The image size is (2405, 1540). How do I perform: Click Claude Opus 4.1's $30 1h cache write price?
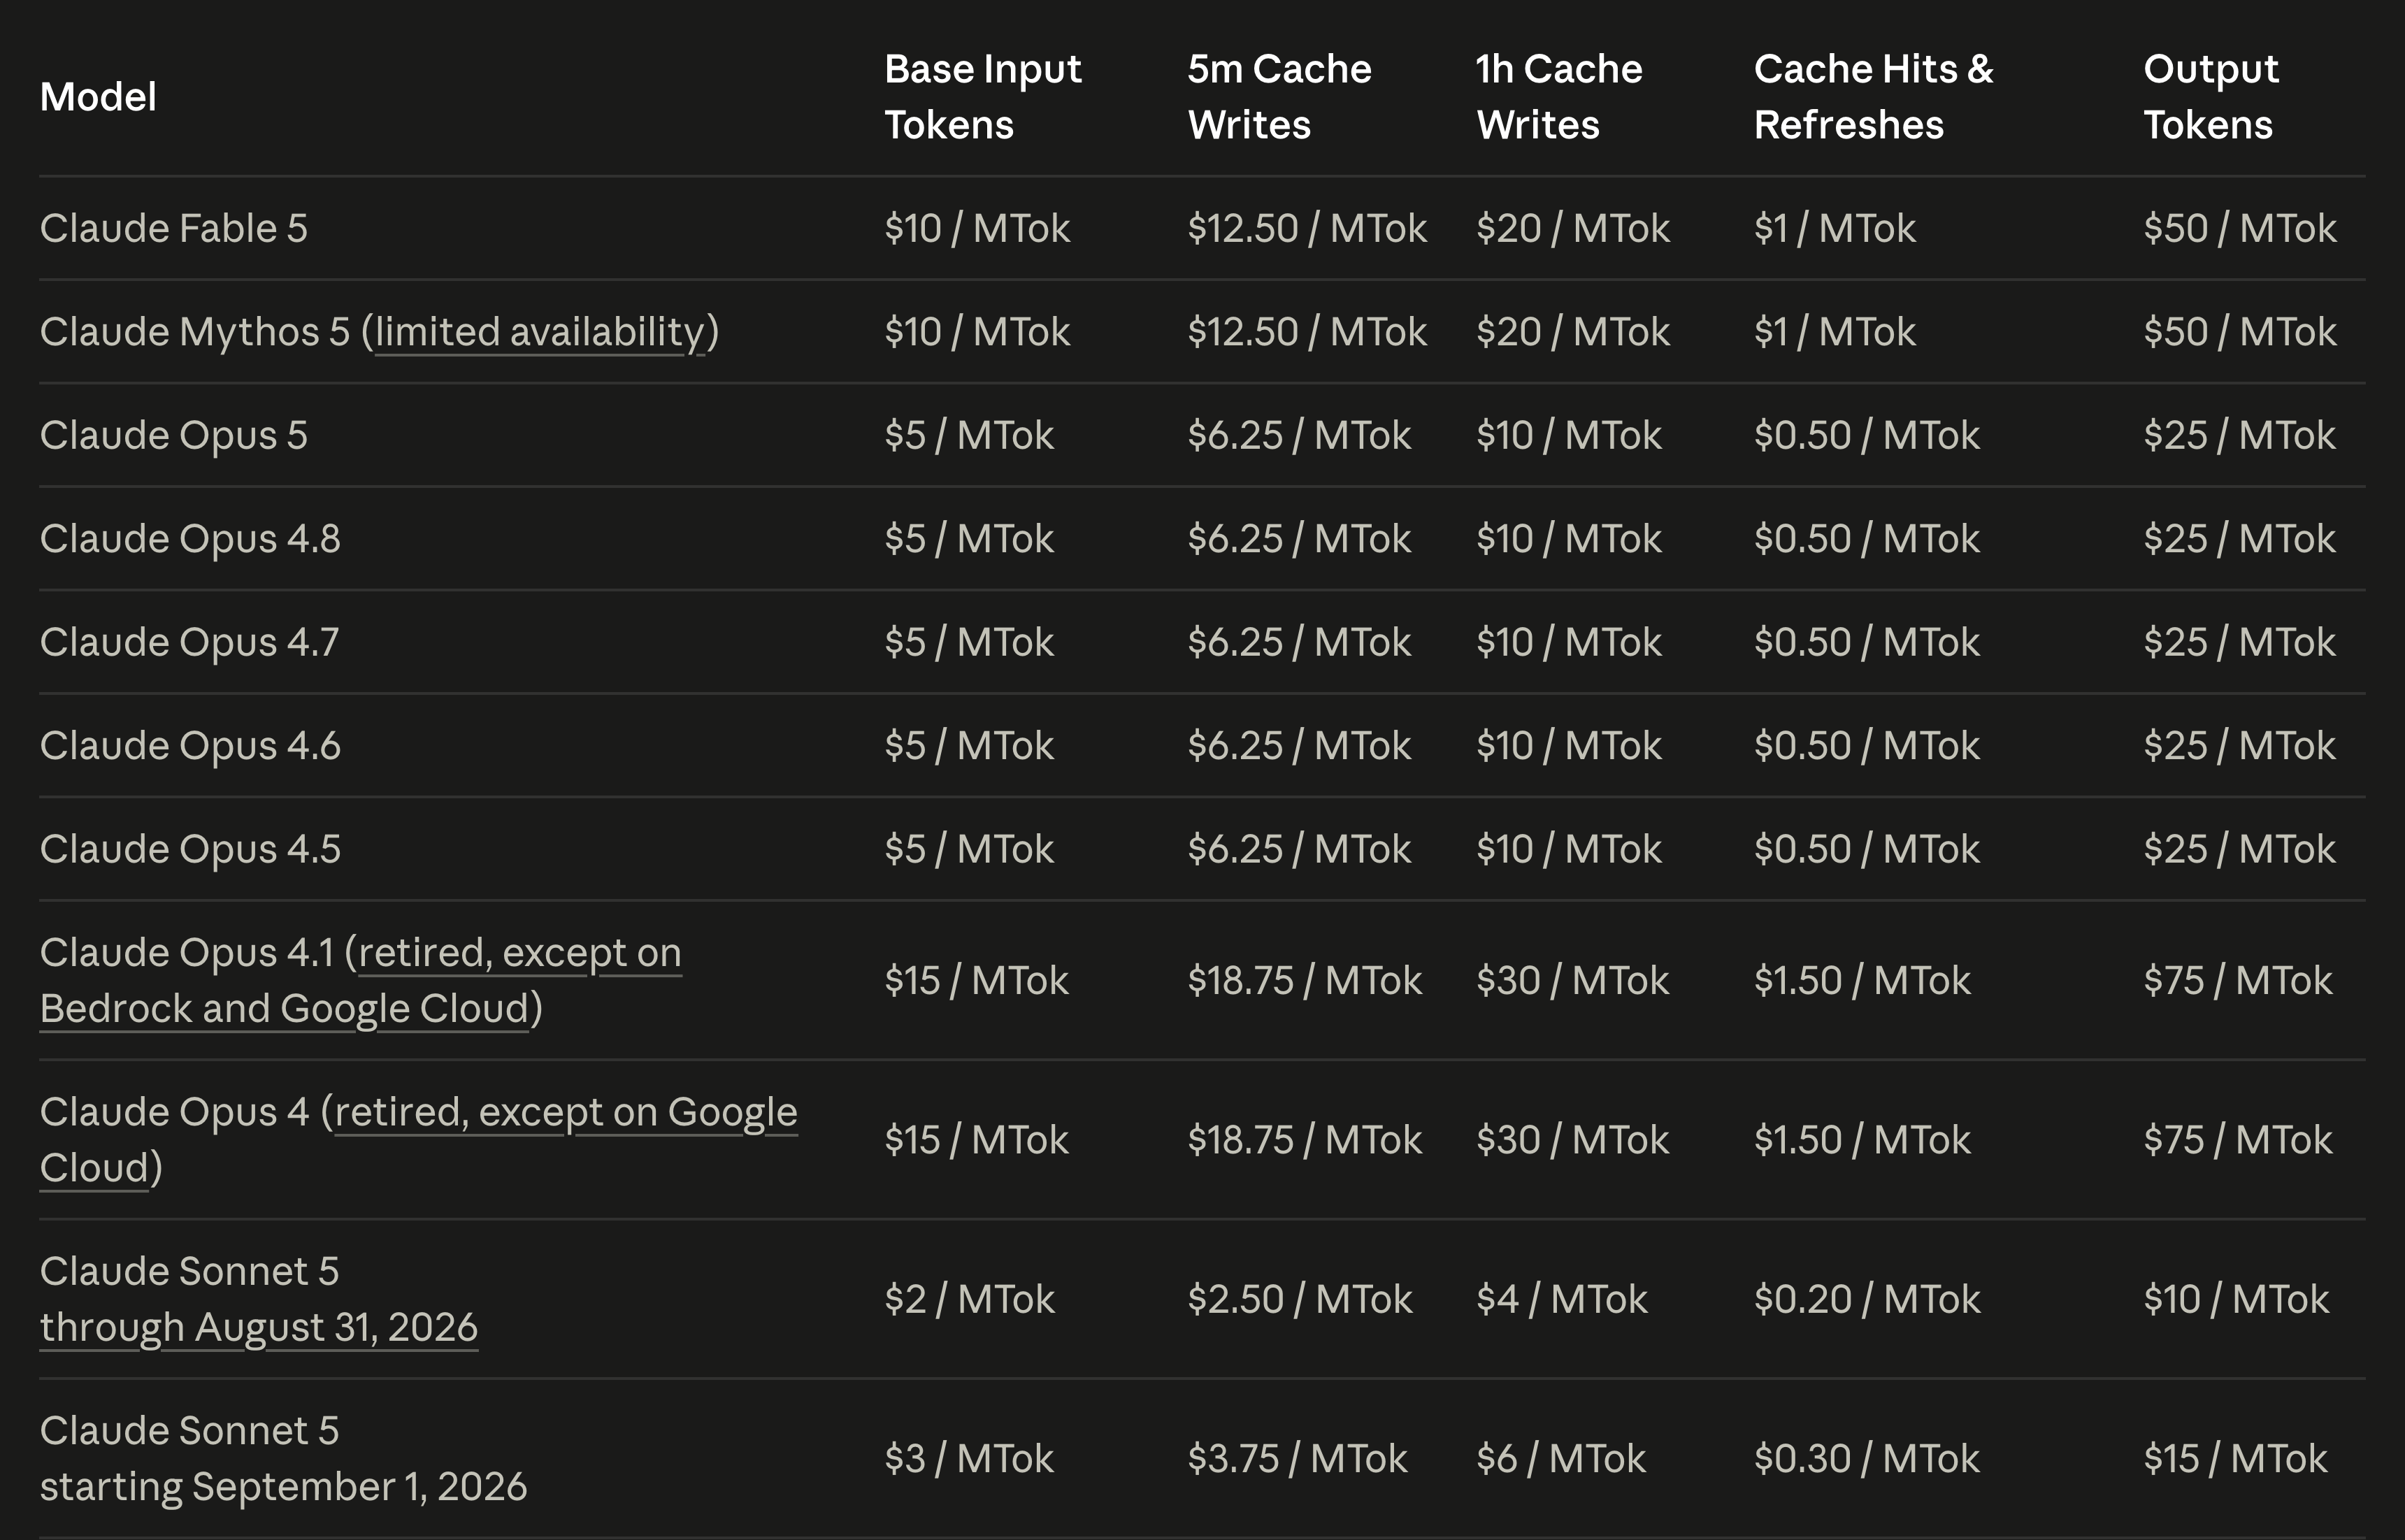point(1573,980)
